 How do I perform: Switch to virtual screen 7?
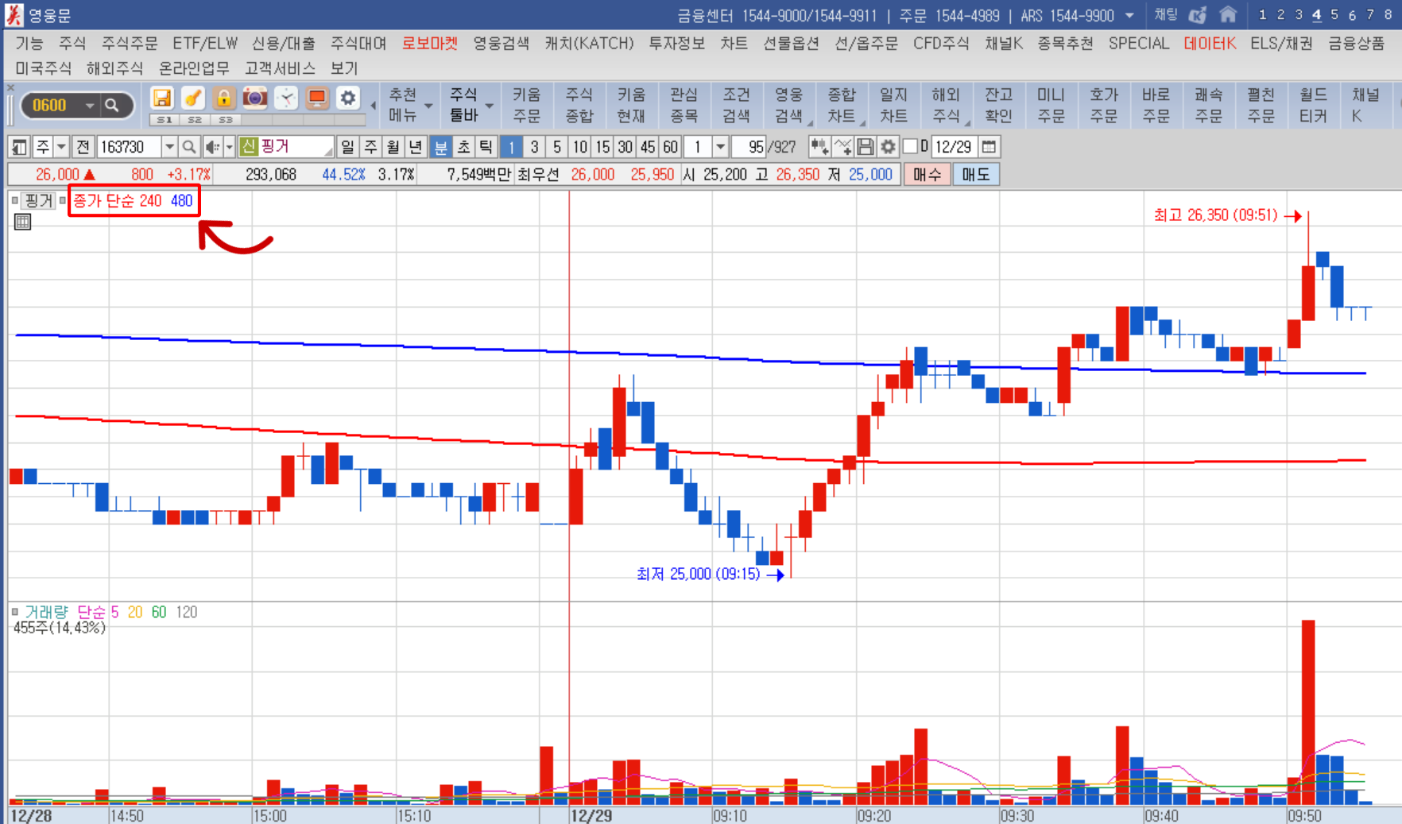coord(1370,14)
